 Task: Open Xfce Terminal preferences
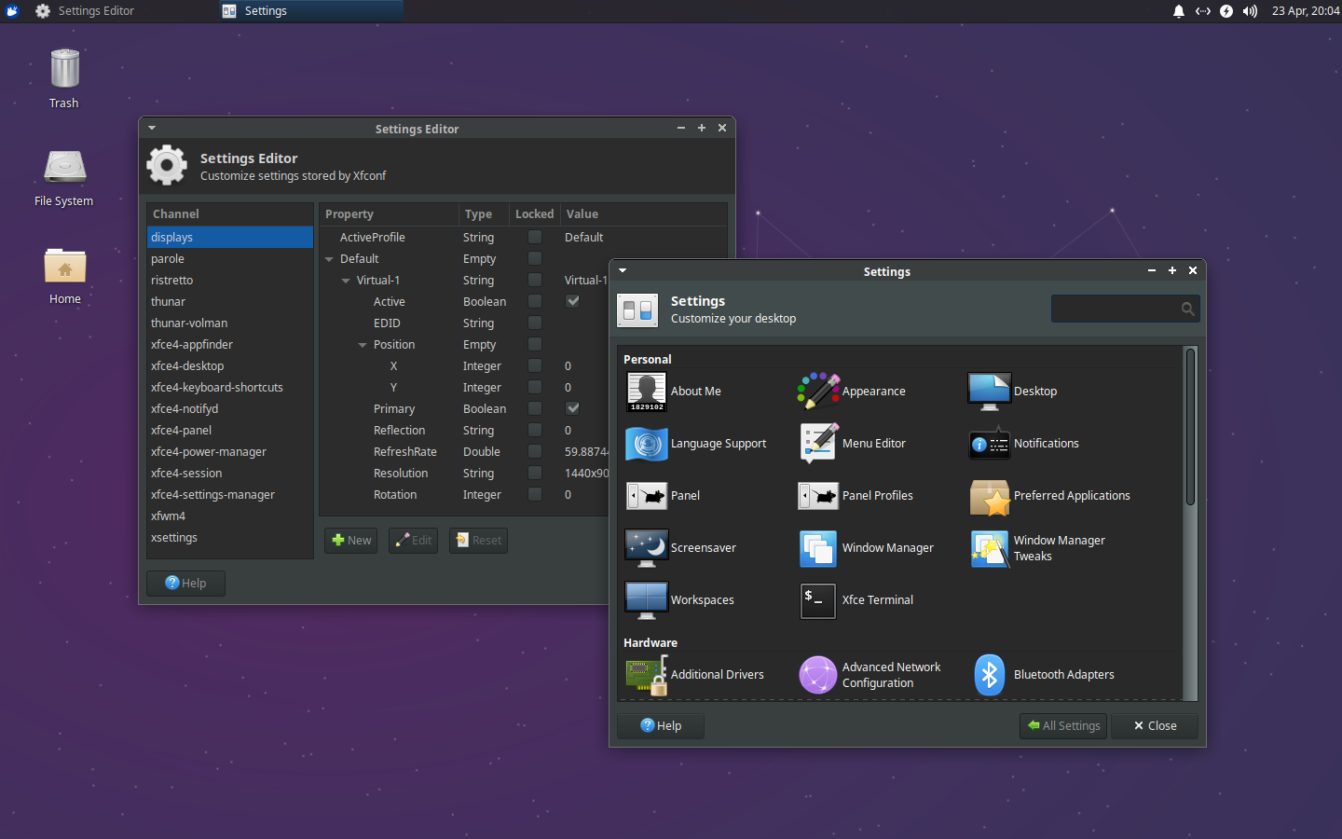click(x=876, y=599)
